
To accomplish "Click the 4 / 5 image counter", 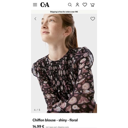I will point(37,110).
